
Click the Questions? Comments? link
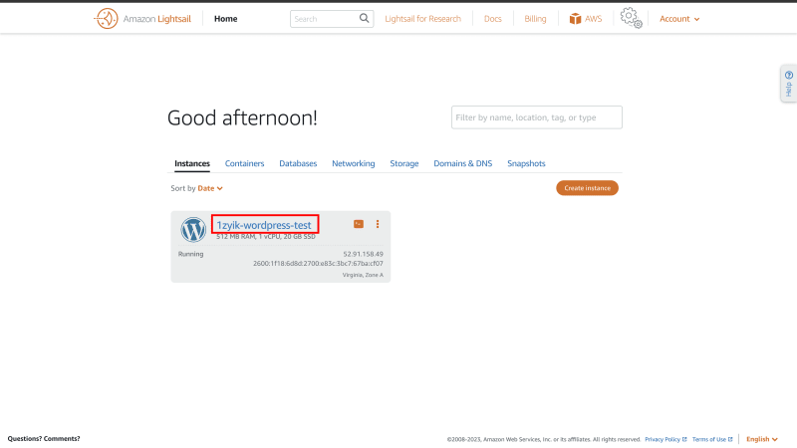44,438
